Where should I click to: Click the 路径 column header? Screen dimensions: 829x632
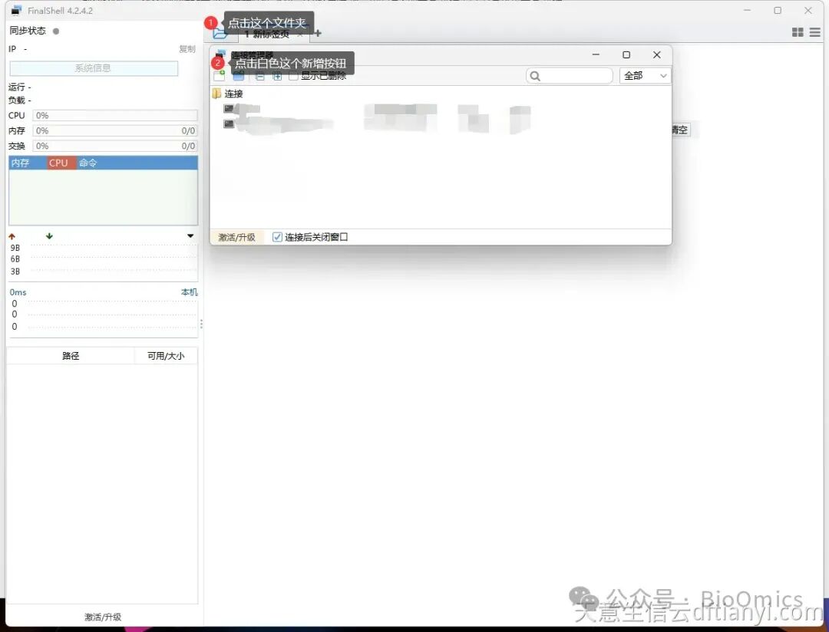pos(71,356)
